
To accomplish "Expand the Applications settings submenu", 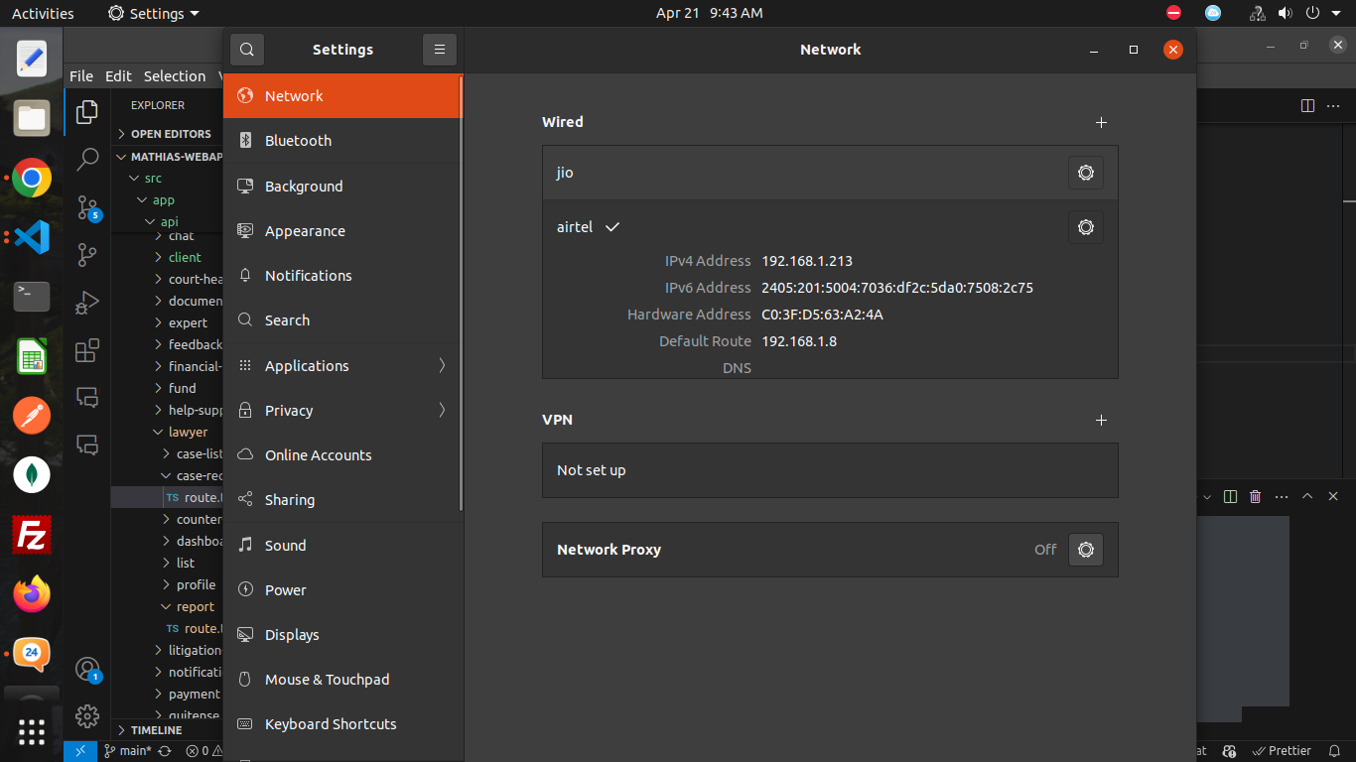I will pyautogui.click(x=342, y=366).
